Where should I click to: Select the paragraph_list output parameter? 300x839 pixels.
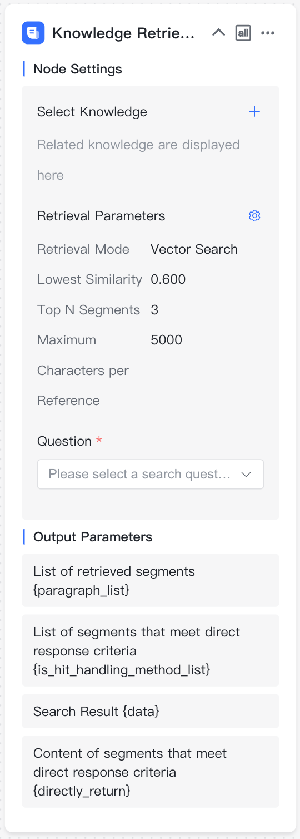(151, 580)
